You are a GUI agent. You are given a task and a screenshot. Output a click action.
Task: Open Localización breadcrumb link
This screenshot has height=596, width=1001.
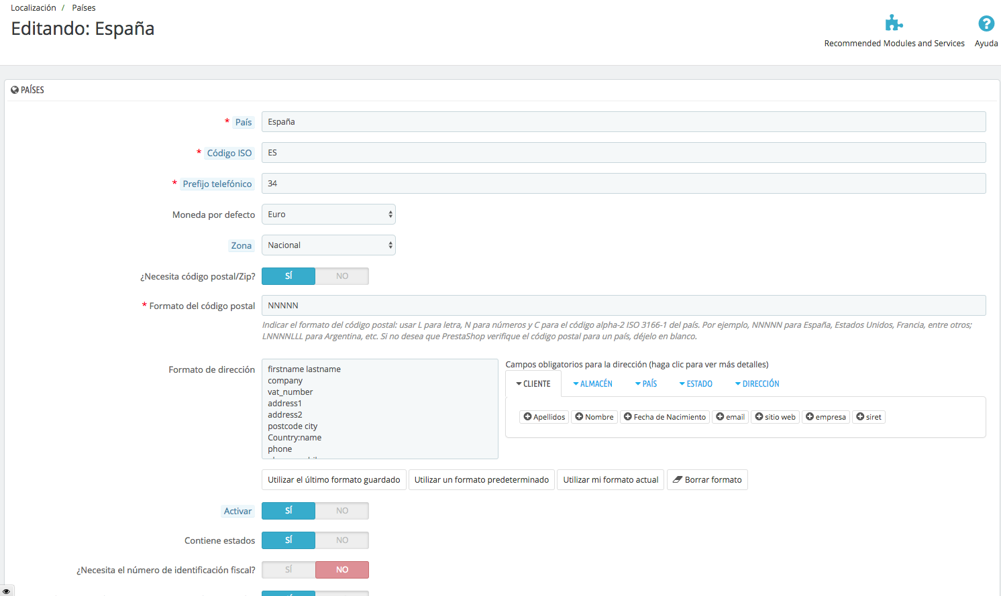34,8
